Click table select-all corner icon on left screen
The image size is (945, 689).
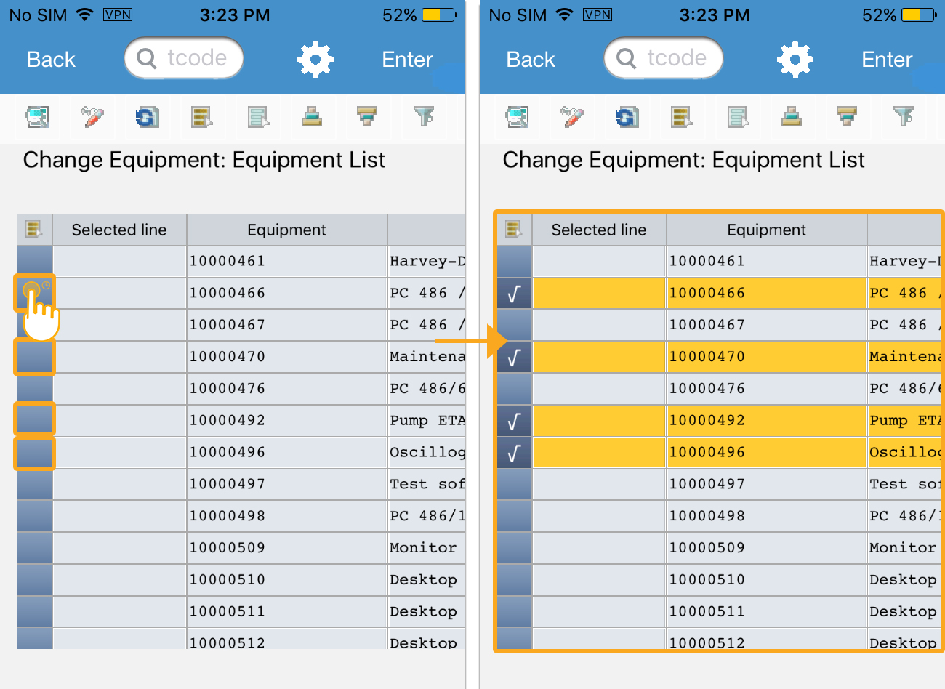coord(34,230)
